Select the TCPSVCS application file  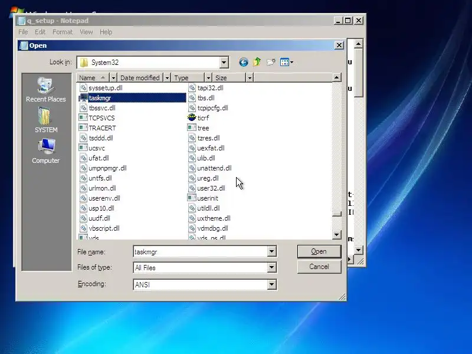click(97, 117)
